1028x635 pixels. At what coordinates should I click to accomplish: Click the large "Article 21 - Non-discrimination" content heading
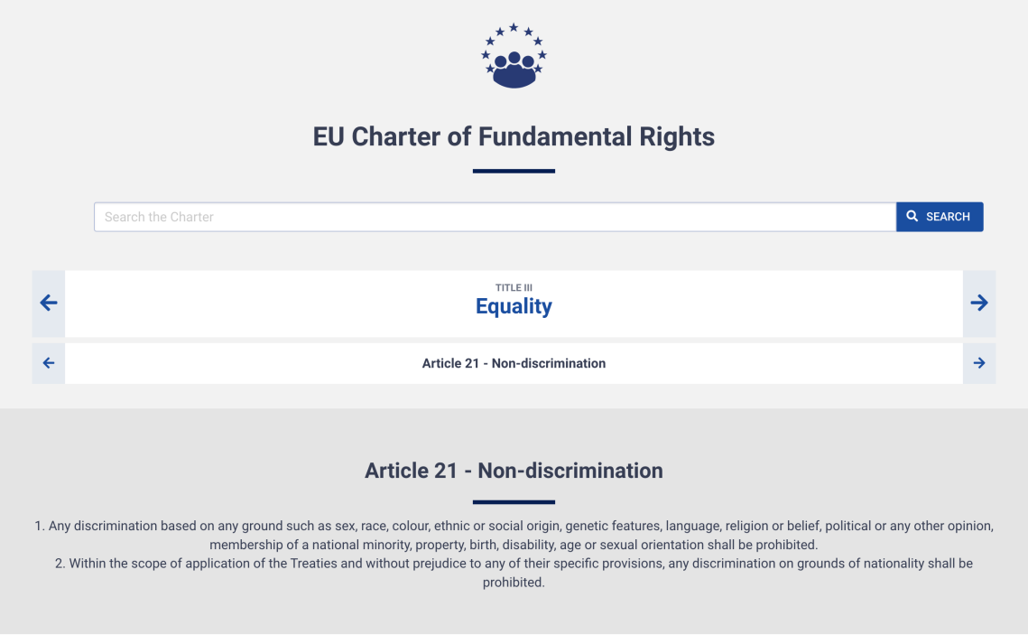coord(514,471)
